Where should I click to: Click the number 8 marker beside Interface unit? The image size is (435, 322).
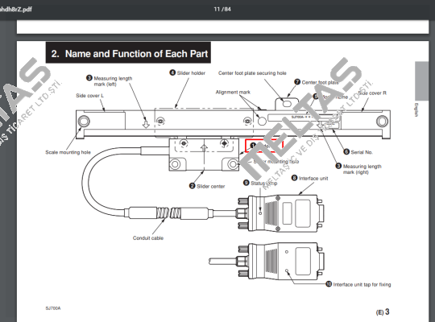click(294, 178)
